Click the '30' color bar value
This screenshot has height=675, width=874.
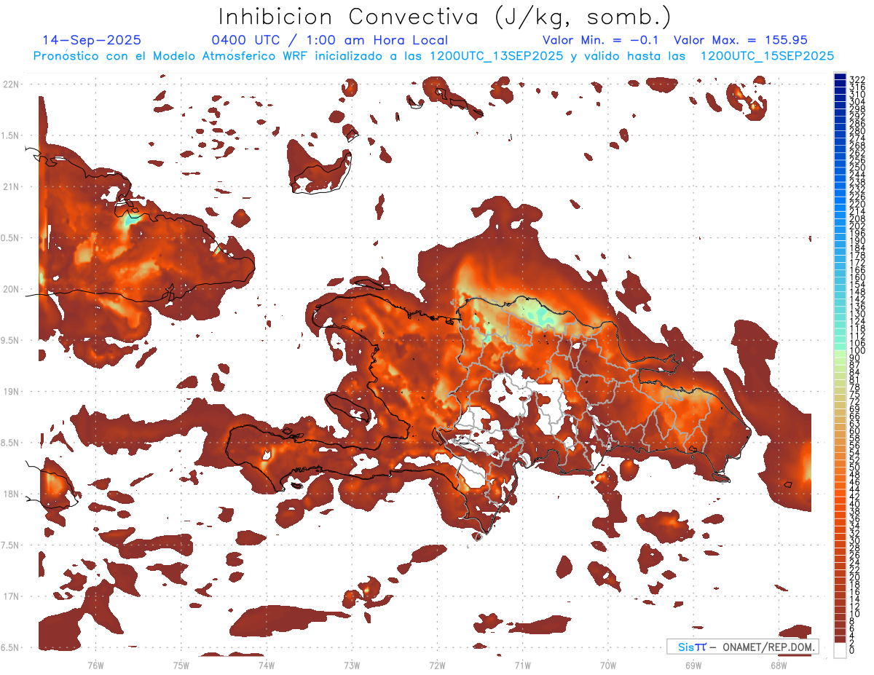click(x=855, y=540)
